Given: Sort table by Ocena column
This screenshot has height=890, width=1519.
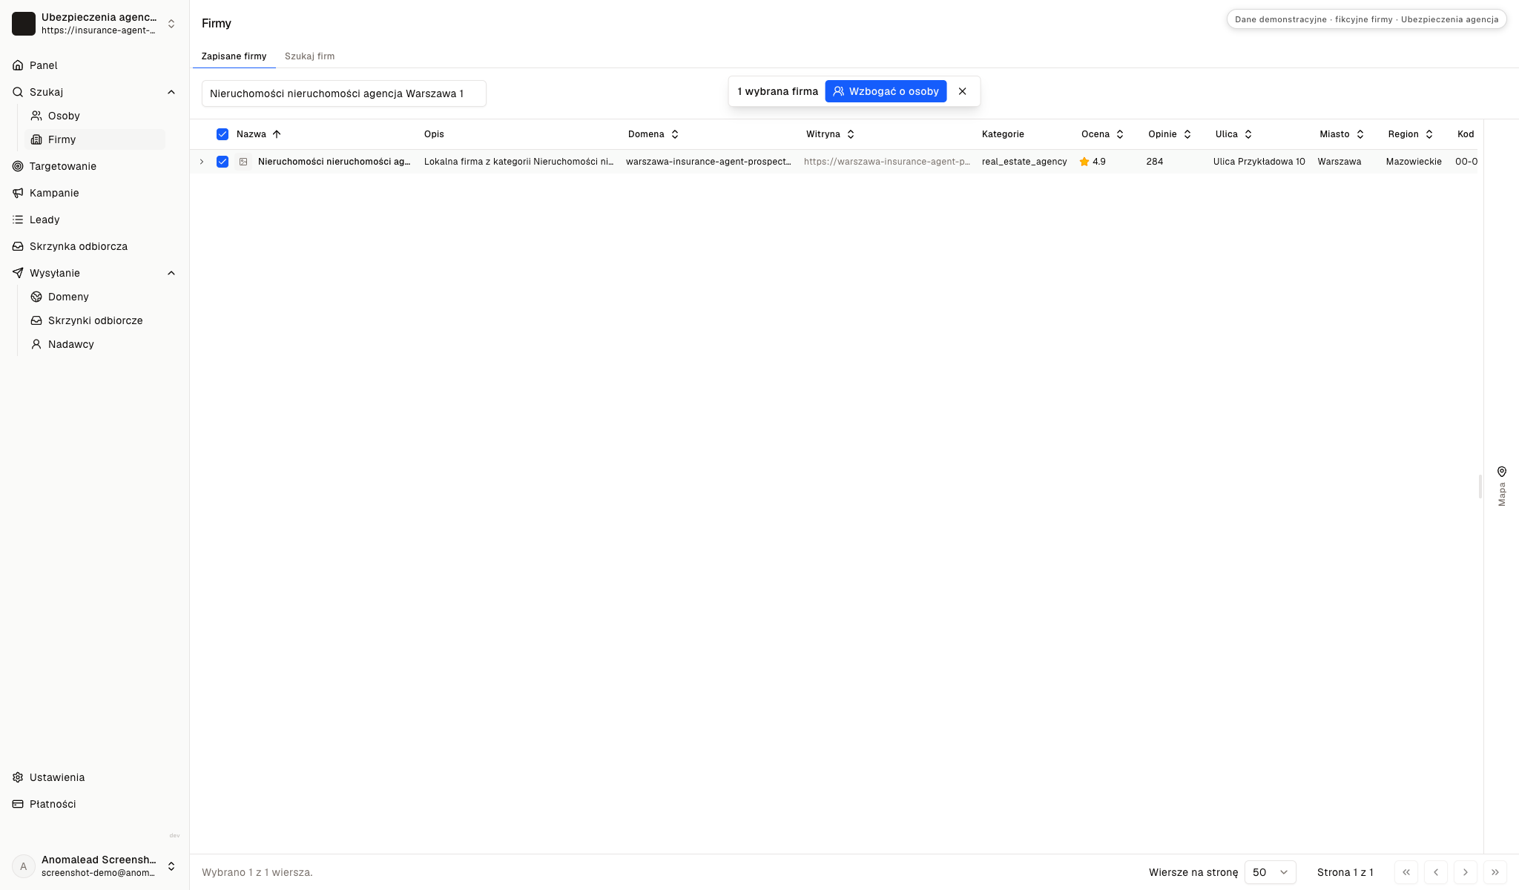Looking at the screenshot, I should pyautogui.click(x=1102, y=134).
